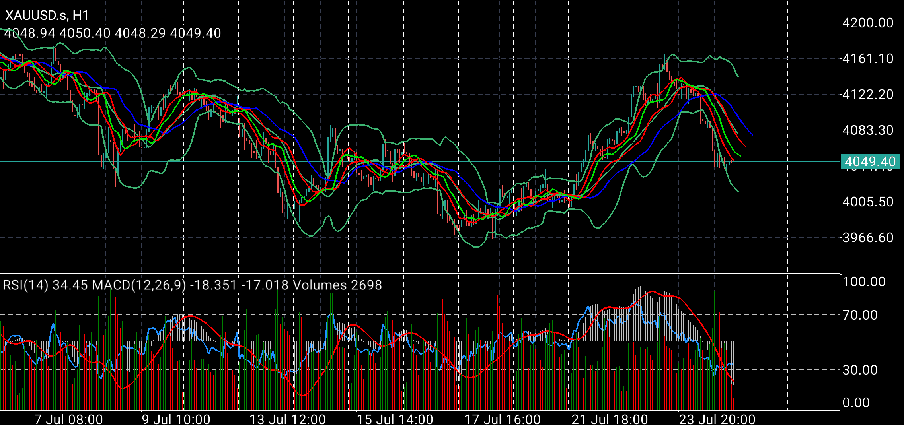Screen dimensions: 904x425
Task: Select the OHLC values line under symbol
Action: [x=113, y=33]
